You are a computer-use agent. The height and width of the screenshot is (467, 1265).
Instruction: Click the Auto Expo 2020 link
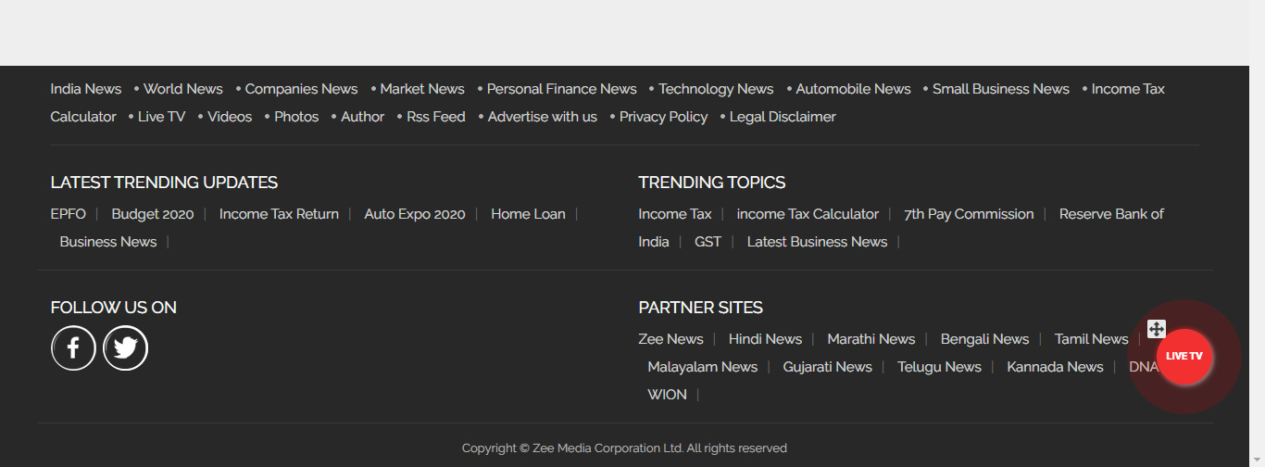pyautogui.click(x=415, y=214)
